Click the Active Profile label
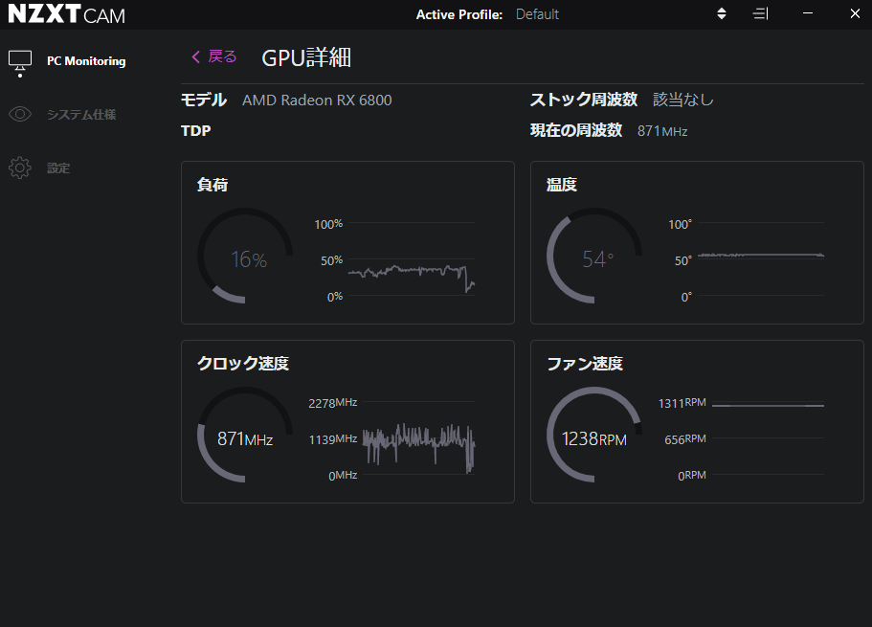This screenshot has height=627, width=872. click(x=459, y=14)
